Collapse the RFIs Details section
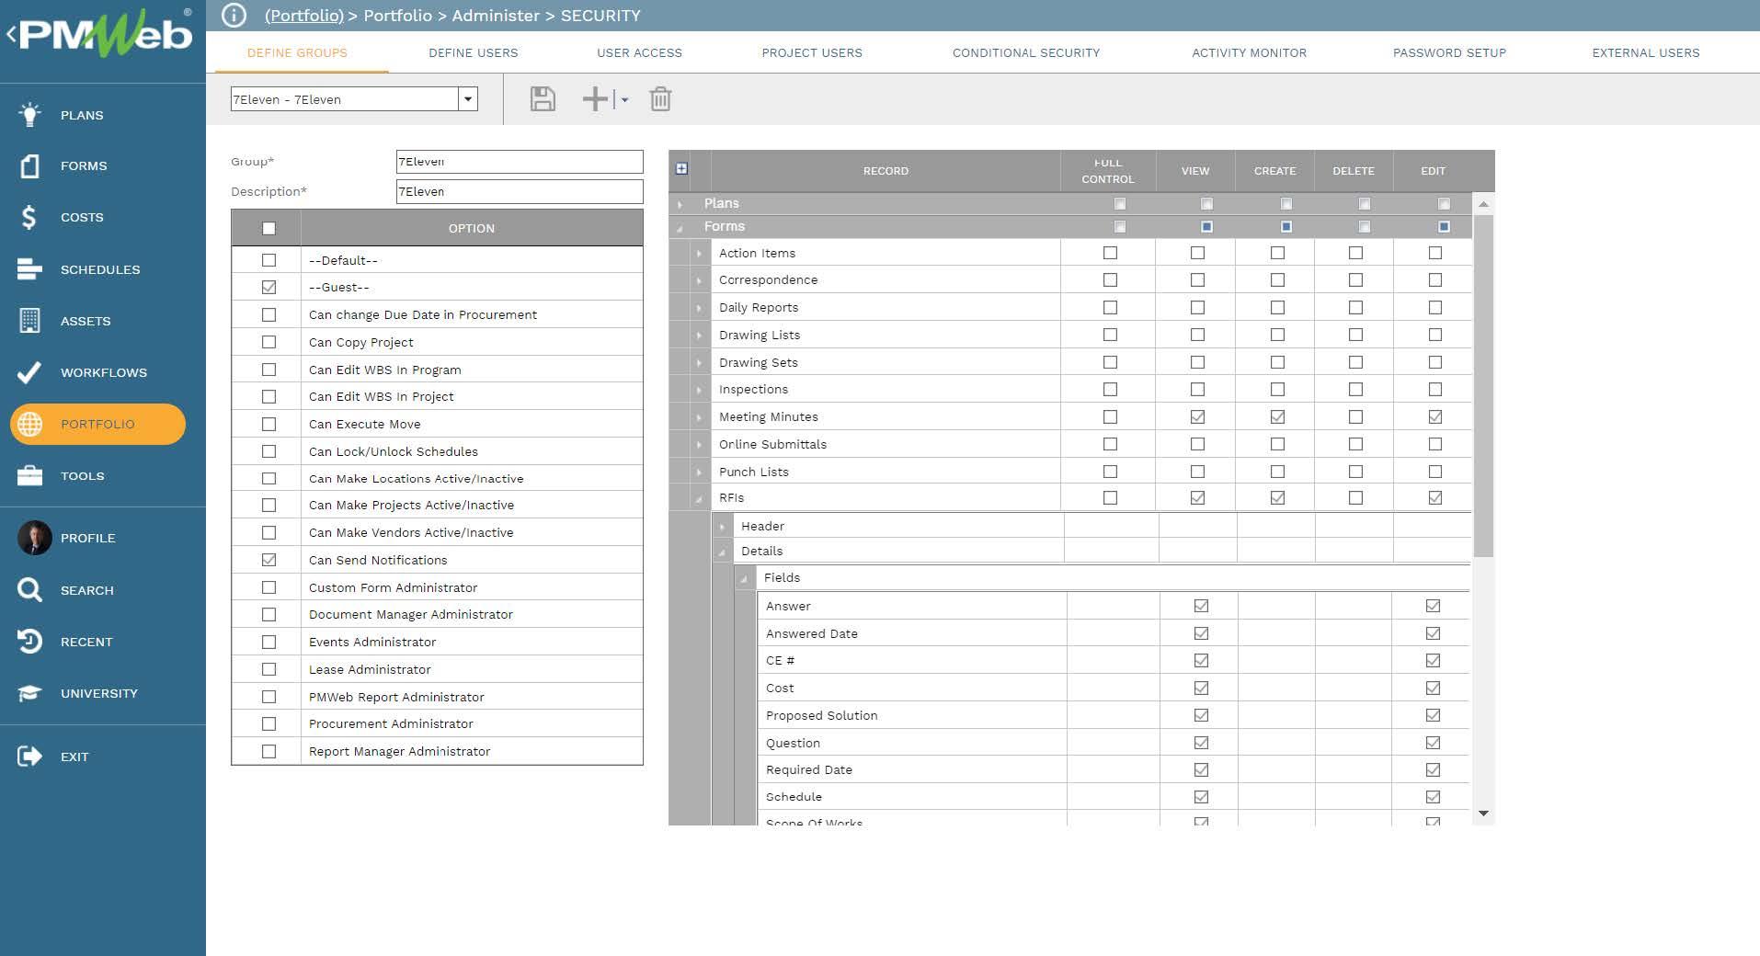 (722, 552)
